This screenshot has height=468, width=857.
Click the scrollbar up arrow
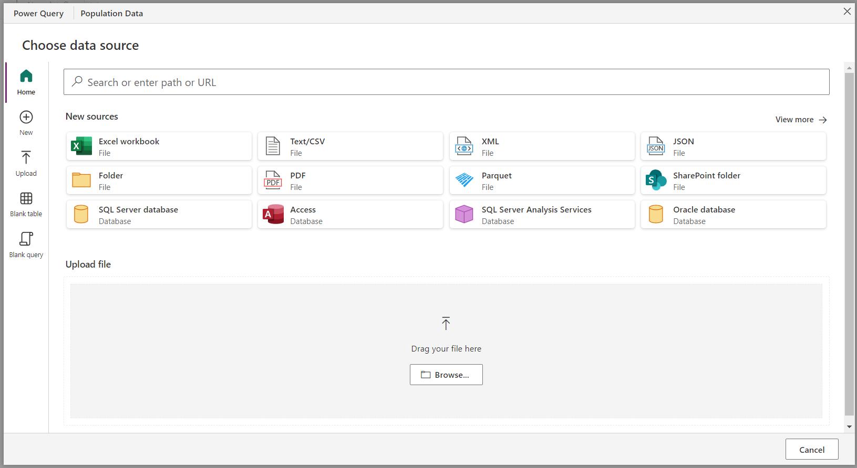point(849,68)
